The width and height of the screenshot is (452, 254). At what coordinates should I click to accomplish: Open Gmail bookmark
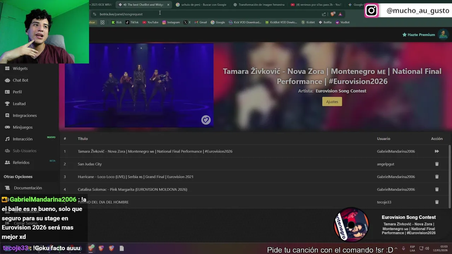(201, 22)
